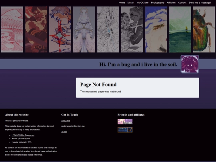The image size is (216, 162).
Task: Click the Send me a message! link
Action: point(200,3)
